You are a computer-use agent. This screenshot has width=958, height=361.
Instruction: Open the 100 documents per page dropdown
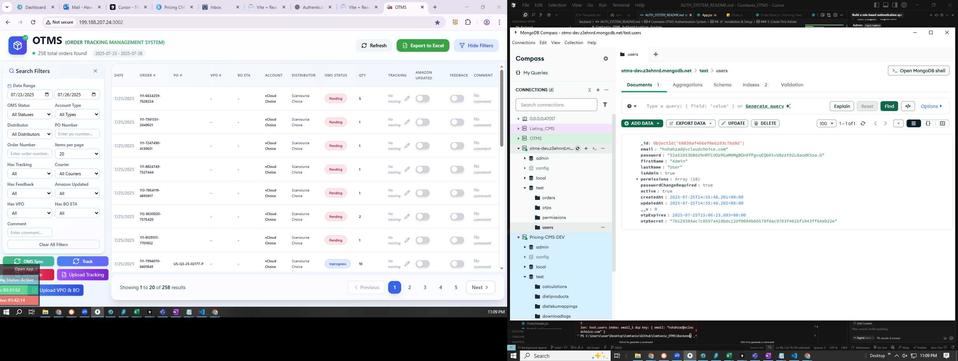[826, 123]
